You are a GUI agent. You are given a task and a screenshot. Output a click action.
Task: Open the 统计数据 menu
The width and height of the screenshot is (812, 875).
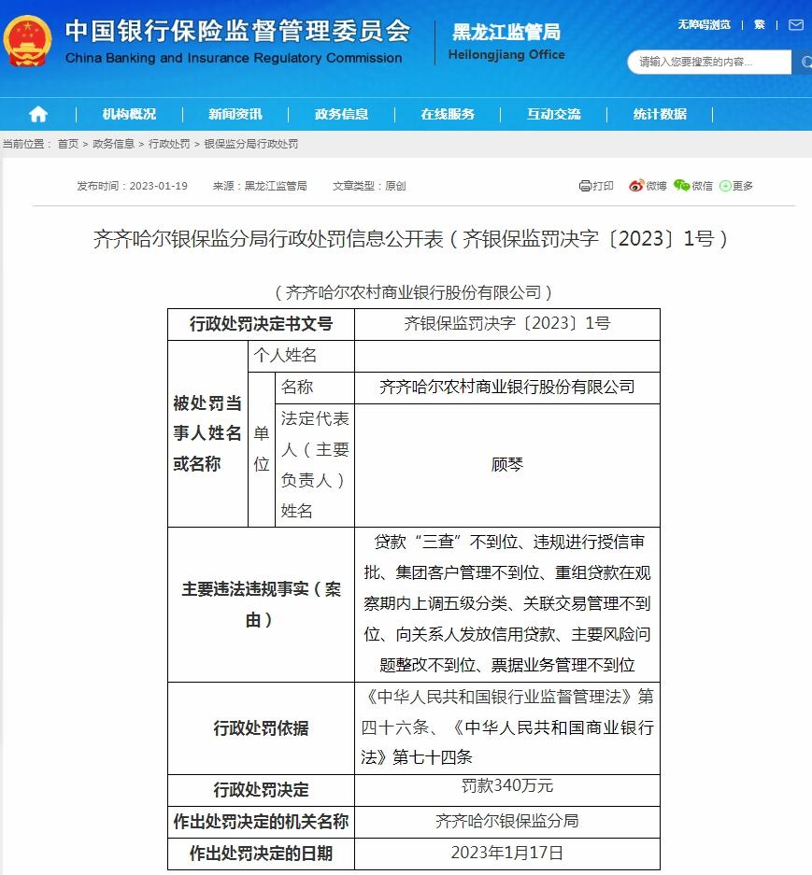[x=657, y=114]
